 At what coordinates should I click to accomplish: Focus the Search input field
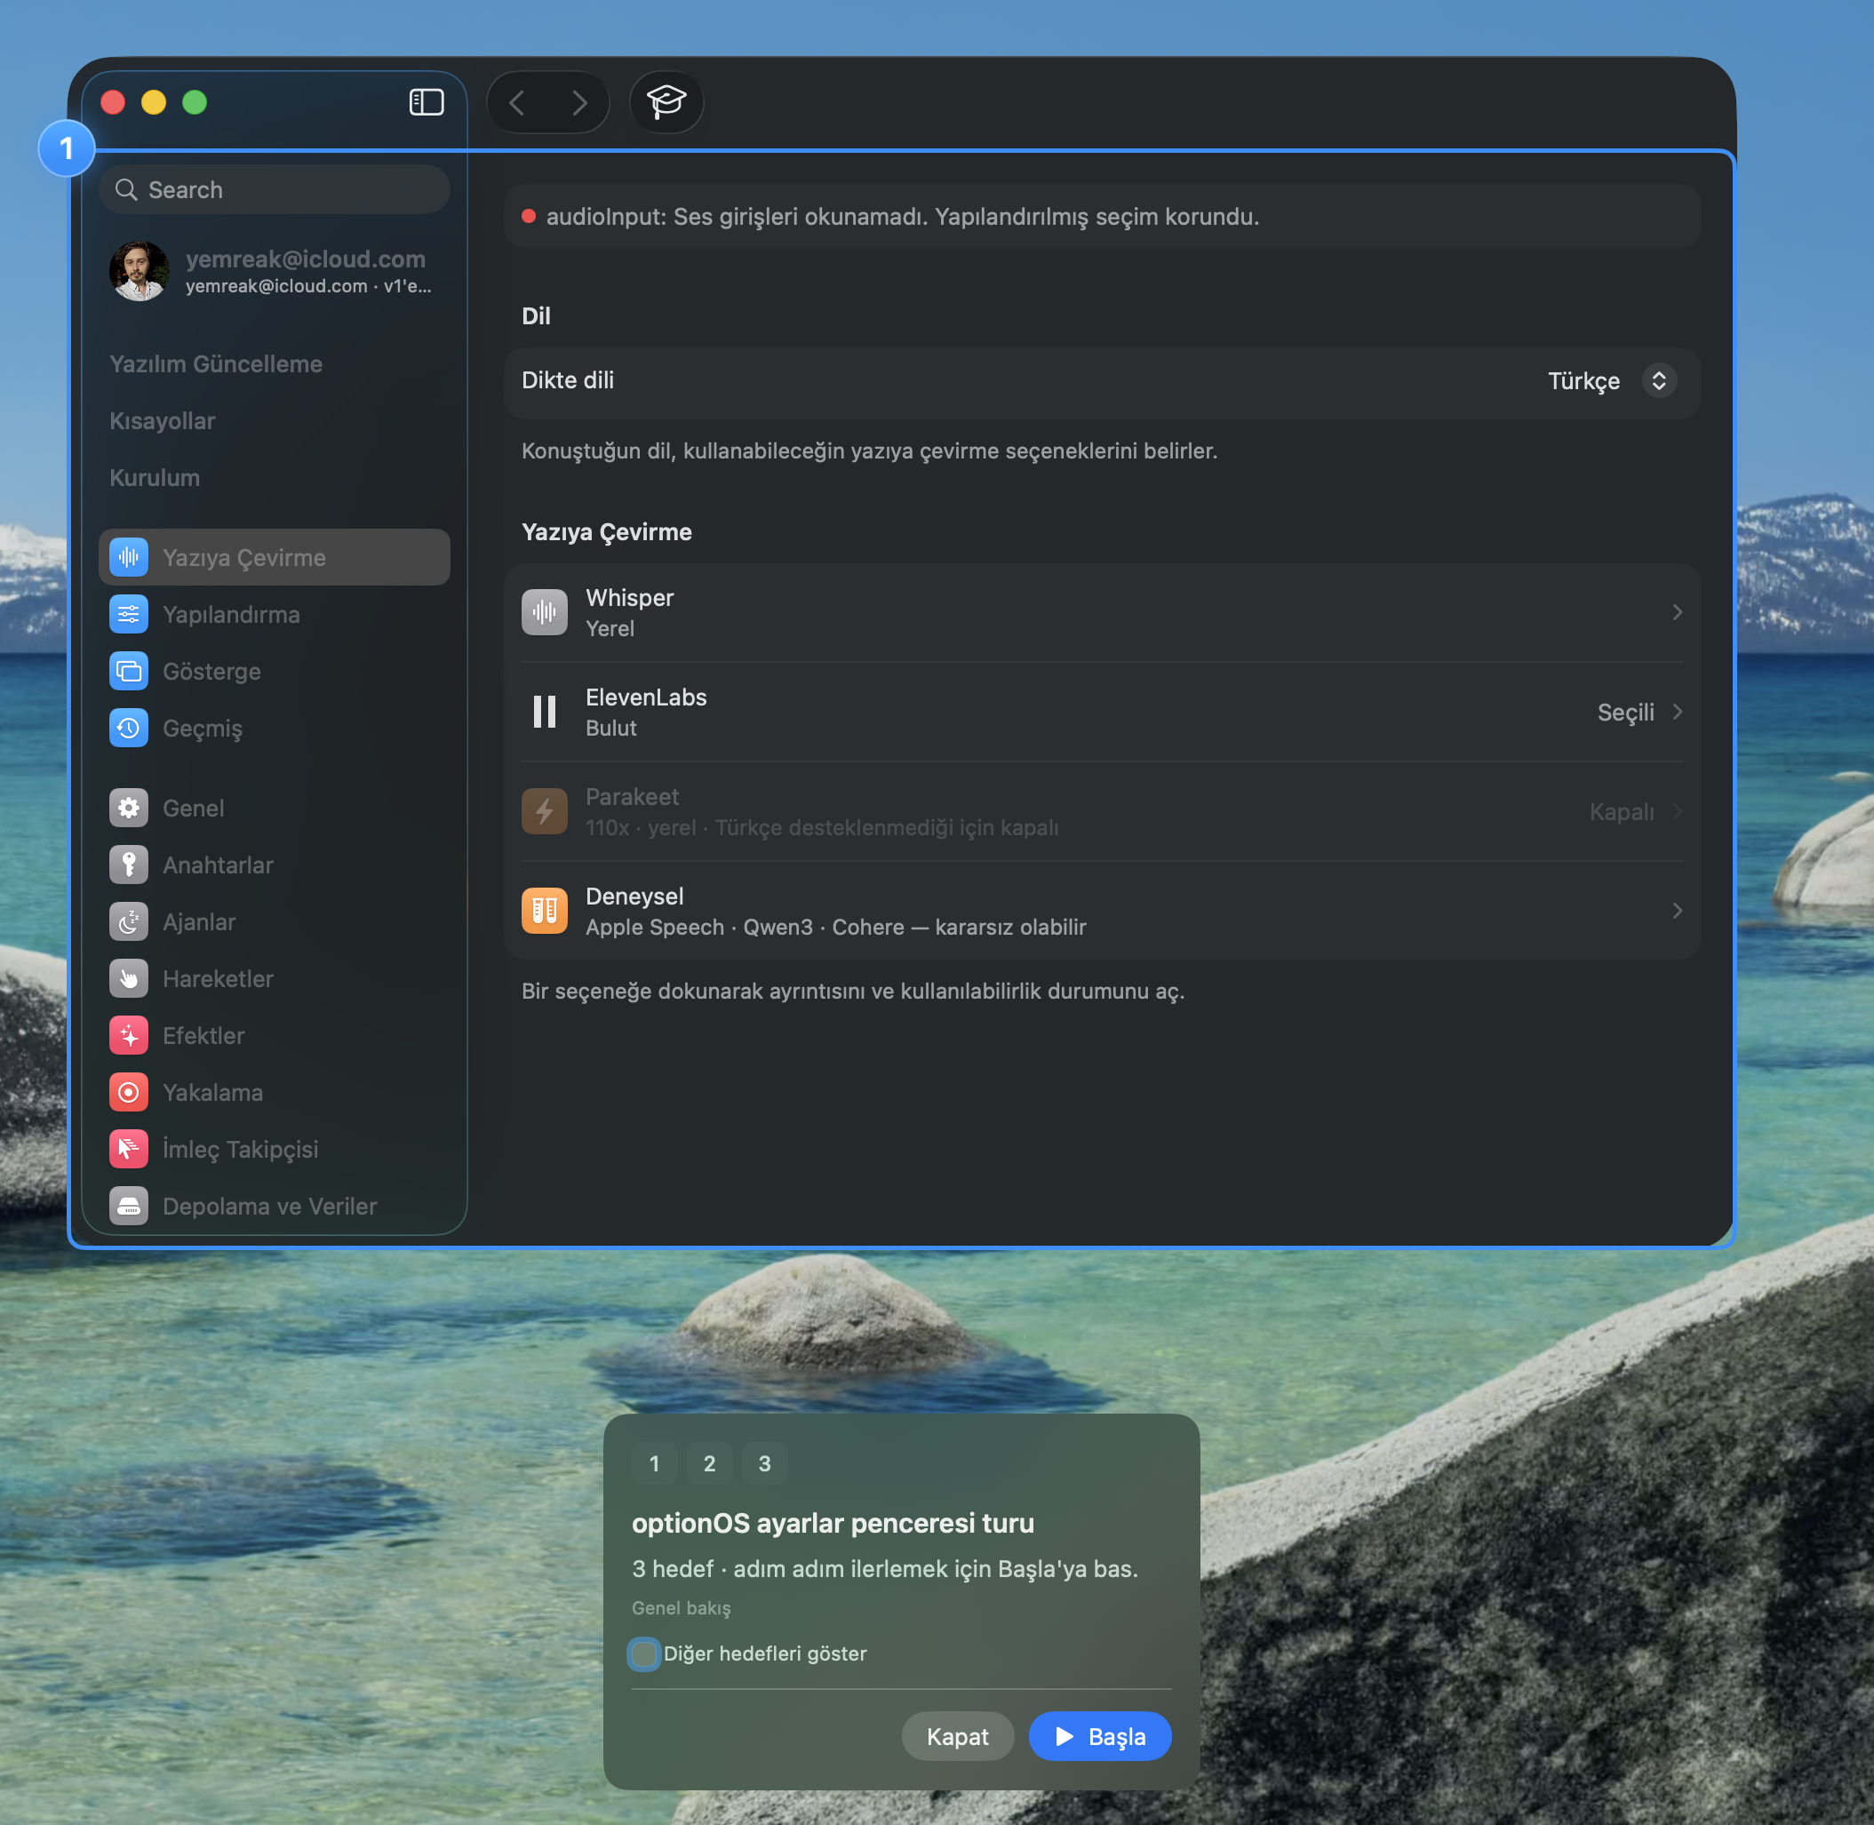[275, 190]
